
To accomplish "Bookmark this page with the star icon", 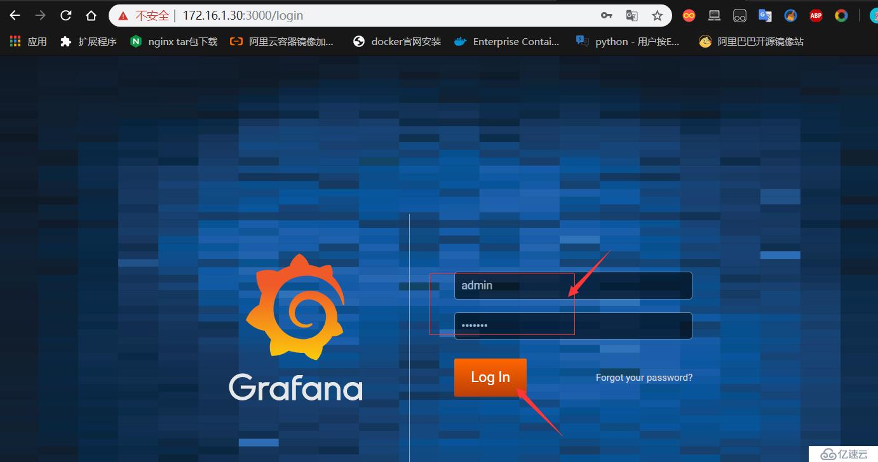I will click(x=657, y=15).
